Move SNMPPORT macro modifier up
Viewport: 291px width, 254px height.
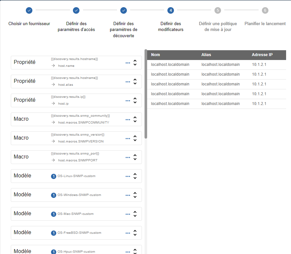(x=135, y=155)
